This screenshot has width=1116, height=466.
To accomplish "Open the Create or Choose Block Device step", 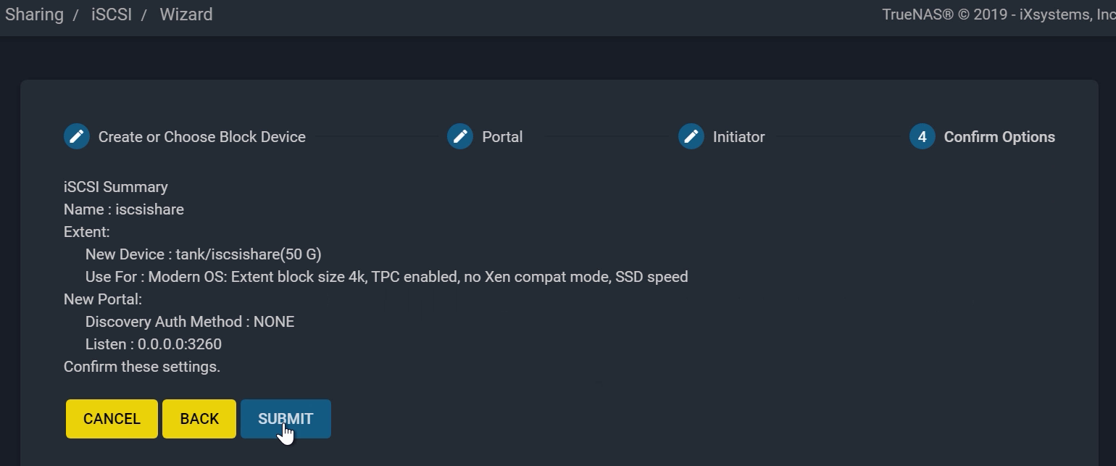I will pyautogui.click(x=202, y=137).
